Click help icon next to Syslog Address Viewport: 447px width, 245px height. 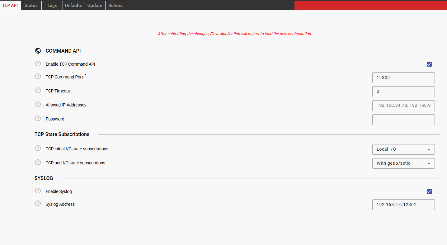[38, 204]
